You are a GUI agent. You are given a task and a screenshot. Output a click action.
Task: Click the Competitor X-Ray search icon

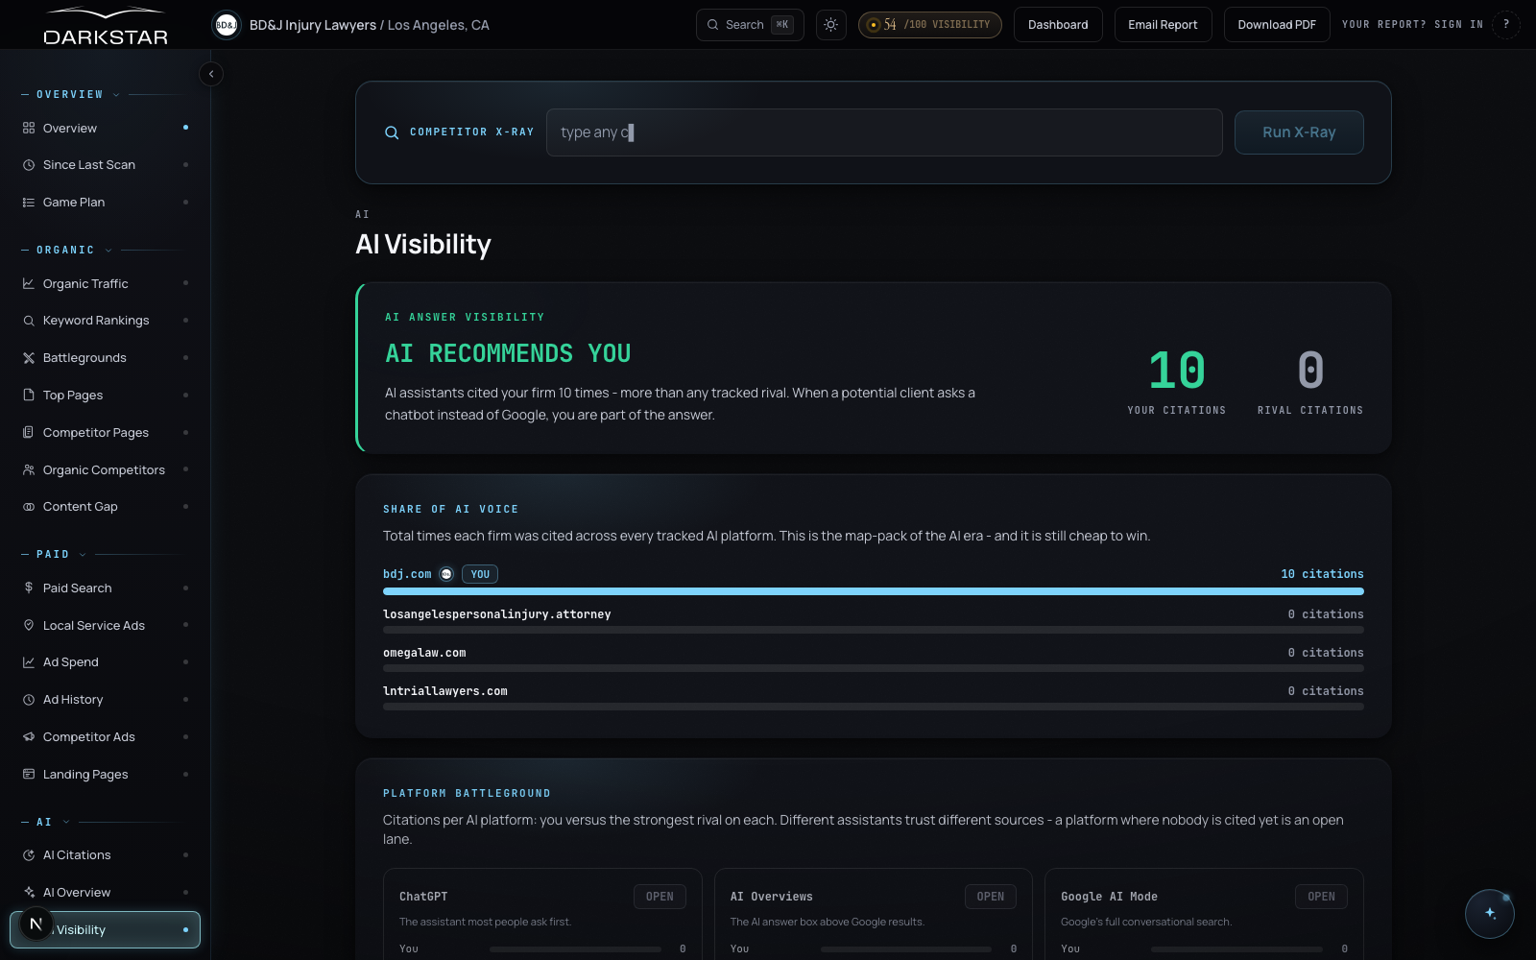click(392, 132)
